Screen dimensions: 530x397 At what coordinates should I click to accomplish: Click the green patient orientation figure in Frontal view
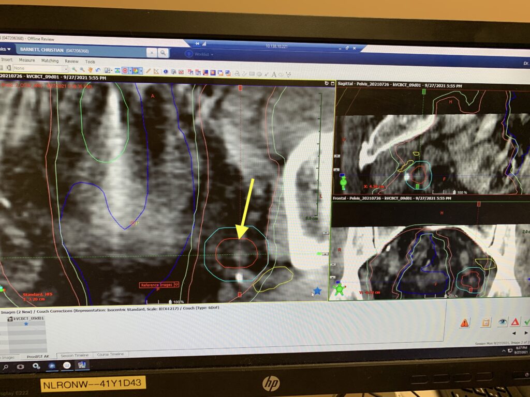point(340,288)
